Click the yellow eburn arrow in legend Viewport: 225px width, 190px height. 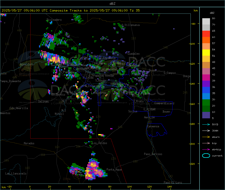pyautogui.click(x=206, y=137)
